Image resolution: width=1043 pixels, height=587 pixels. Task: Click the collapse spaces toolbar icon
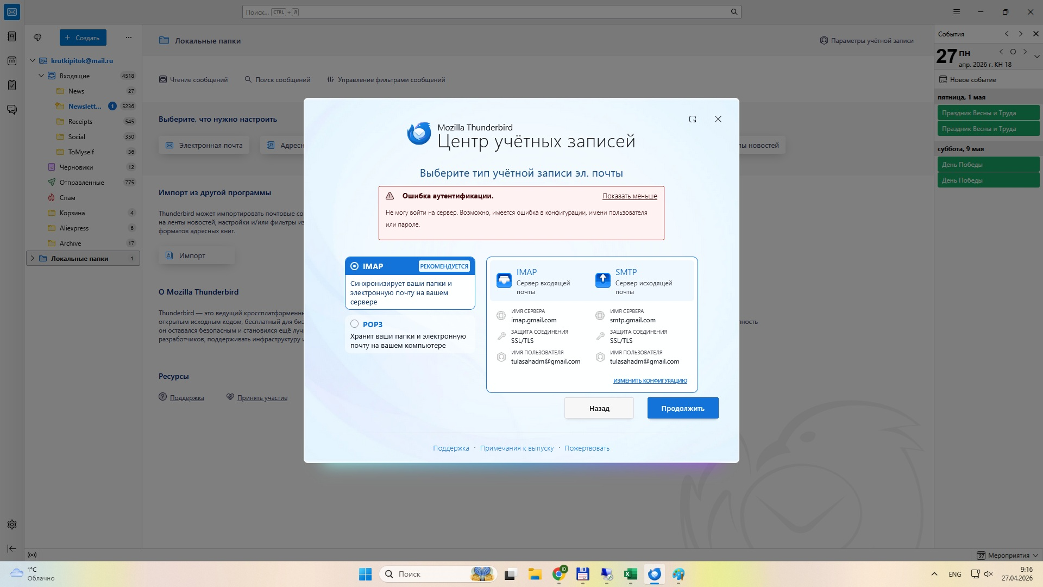[12, 549]
